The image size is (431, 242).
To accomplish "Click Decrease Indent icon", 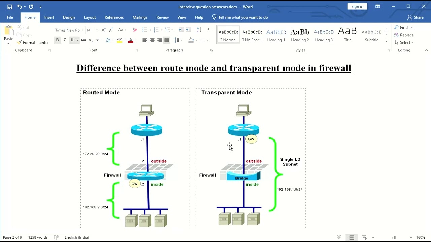I will coord(181,30).
